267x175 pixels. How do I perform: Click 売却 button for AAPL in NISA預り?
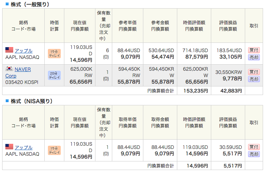coord(254,154)
